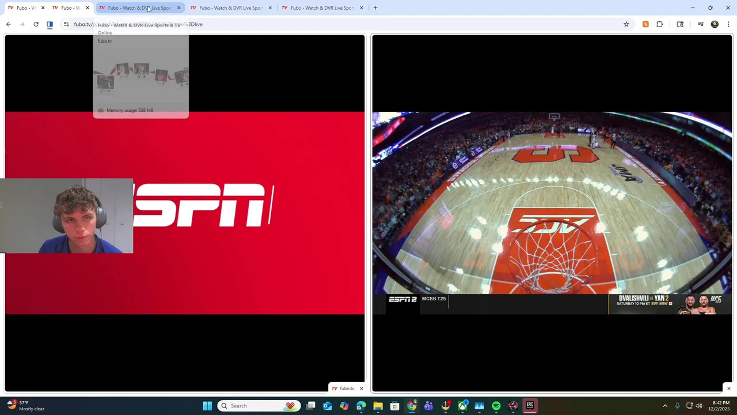Open the Xbox app from the taskbar

tap(462, 406)
